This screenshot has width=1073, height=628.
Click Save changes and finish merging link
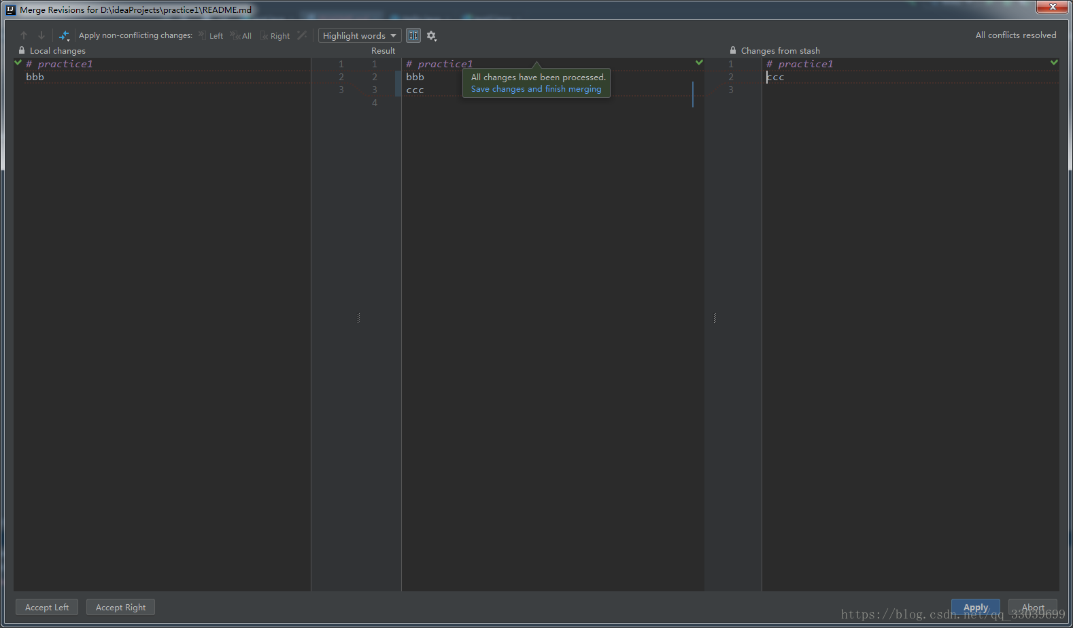(536, 89)
